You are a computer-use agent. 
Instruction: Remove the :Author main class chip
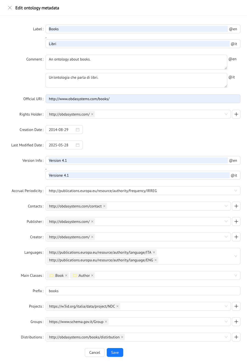point(92,275)
